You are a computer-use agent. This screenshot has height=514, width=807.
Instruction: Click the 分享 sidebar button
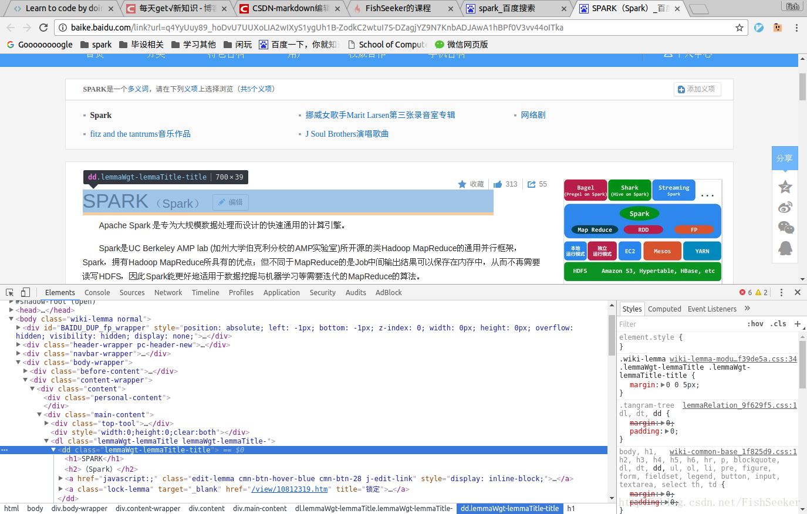pyautogui.click(x=785, y=158)
